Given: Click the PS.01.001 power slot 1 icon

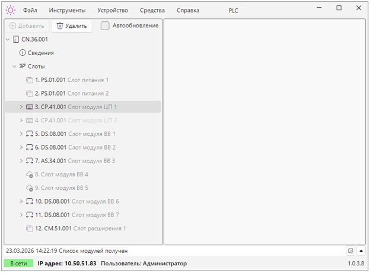Looking at the screenshot, I should (x=30, y=80).
